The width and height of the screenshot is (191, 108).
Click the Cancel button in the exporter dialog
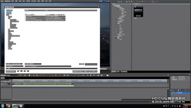[93, 71]
